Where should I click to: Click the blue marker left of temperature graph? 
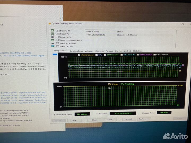pos(55,54)
